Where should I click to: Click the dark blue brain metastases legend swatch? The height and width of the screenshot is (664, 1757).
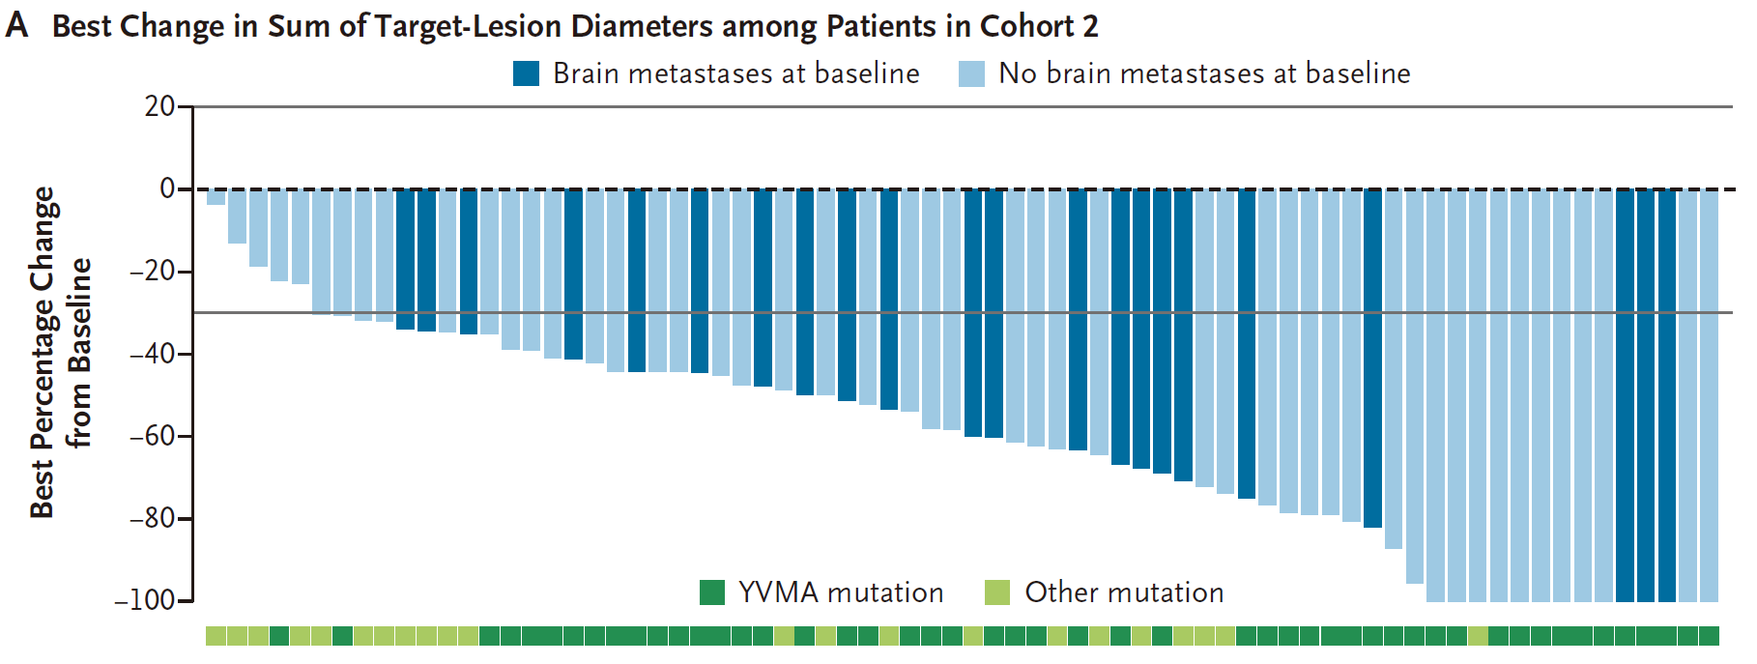[x=526, y=73]
